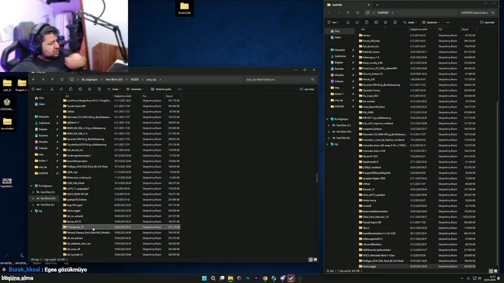Click Cut scissors icon in KARIYER window

pyautogui.click(x=348, y=22)
